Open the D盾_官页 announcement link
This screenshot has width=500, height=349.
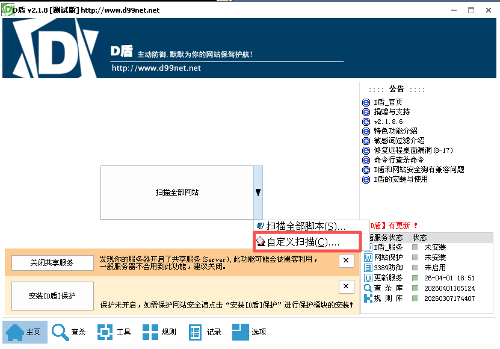point(388,102)
